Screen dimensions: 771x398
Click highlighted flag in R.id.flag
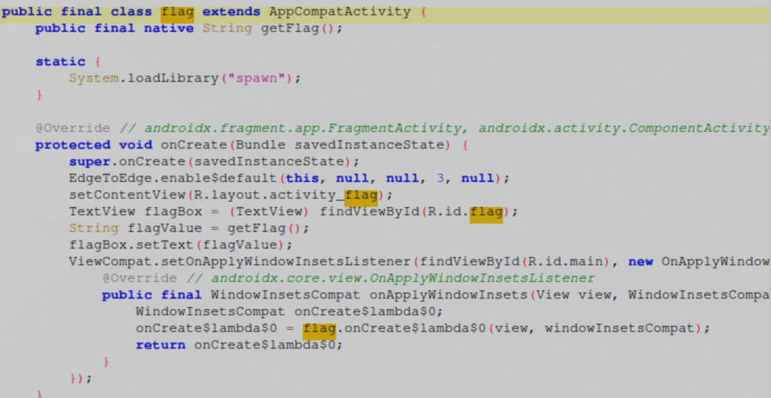click(x=486, y=212)
